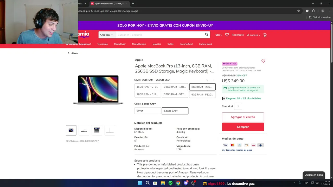This screenshot has height=187, width=333.
Task: Select 32GB RAM - 512GB style option
Action: (175, 94)
